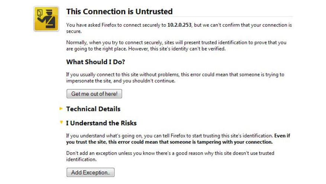Select the bold 10.2.0.253 address text
Viewport: 326px width, 184px height.
179,25
